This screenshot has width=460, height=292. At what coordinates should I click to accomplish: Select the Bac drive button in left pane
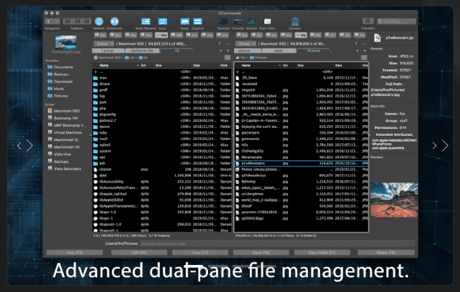tap(101, 35)
